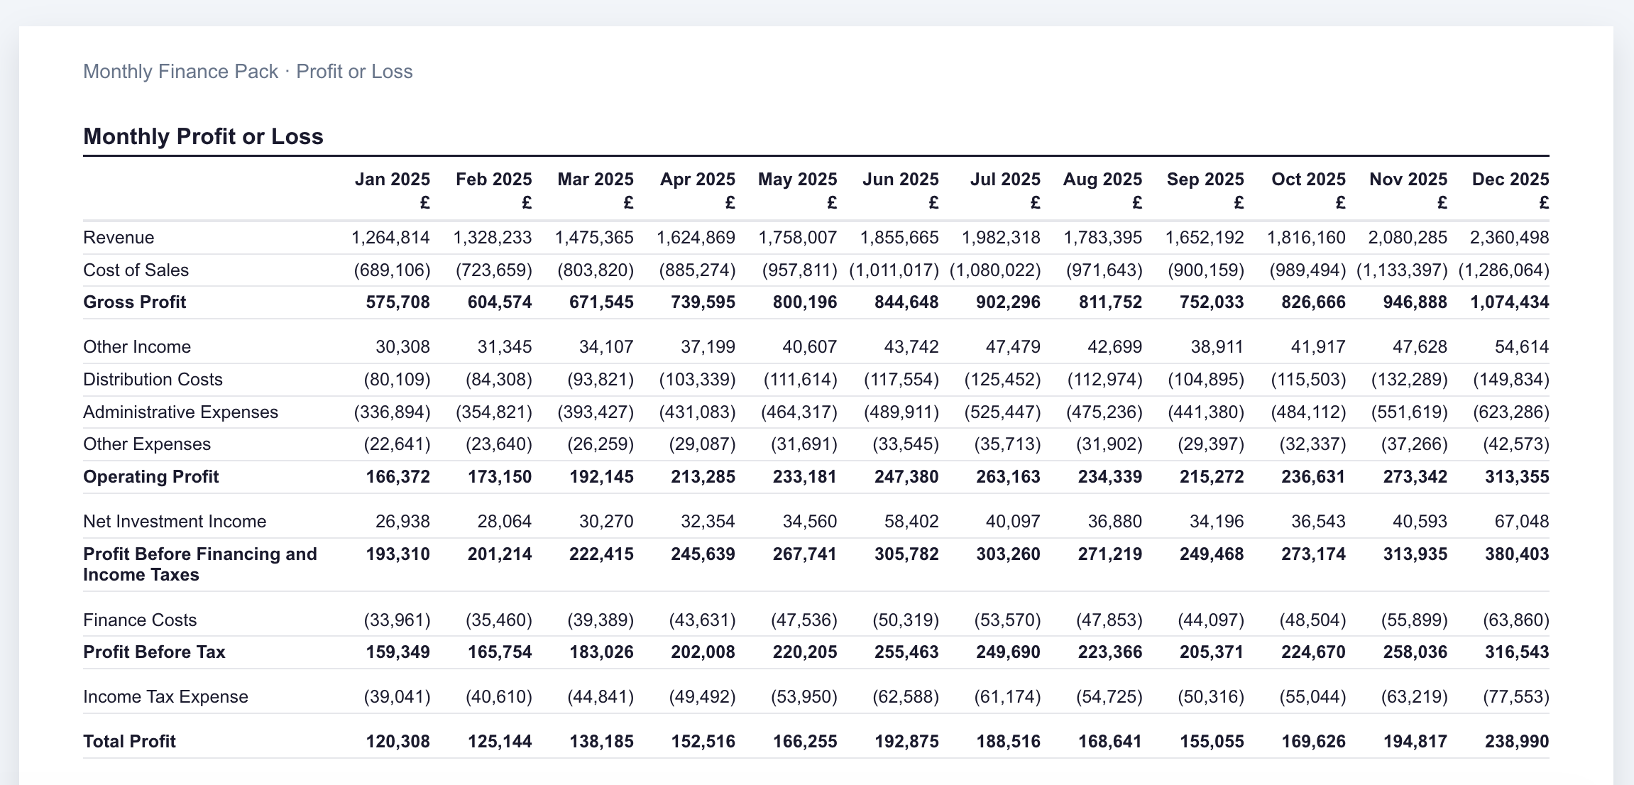Click the Gross Profit row label
This screenshot has width=1634, height=785.
pos(134,302)
